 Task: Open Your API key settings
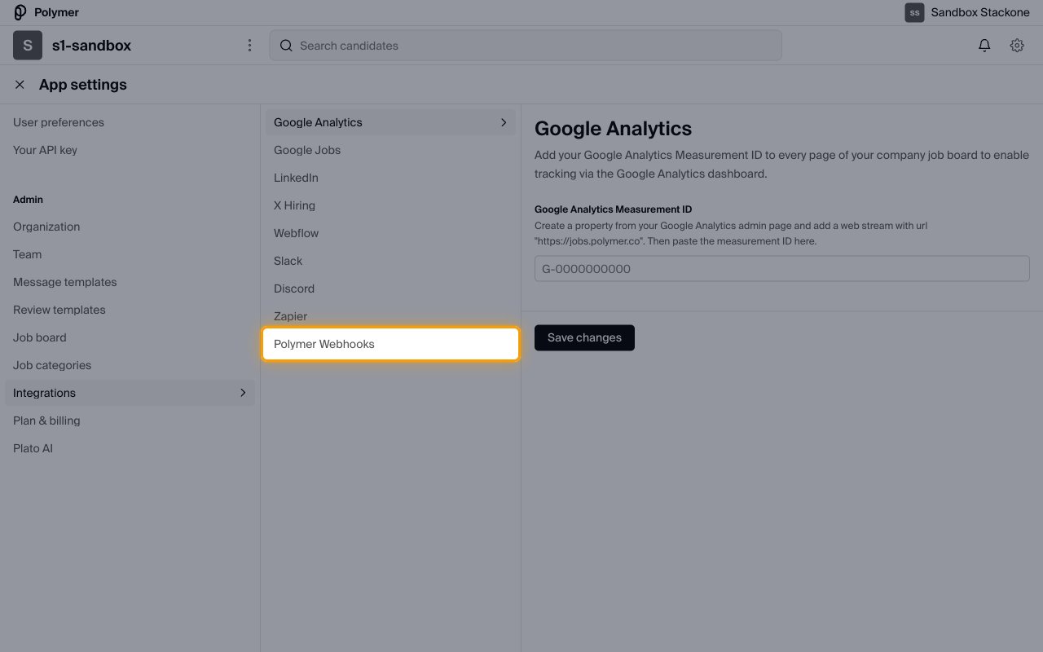[45, 150]
